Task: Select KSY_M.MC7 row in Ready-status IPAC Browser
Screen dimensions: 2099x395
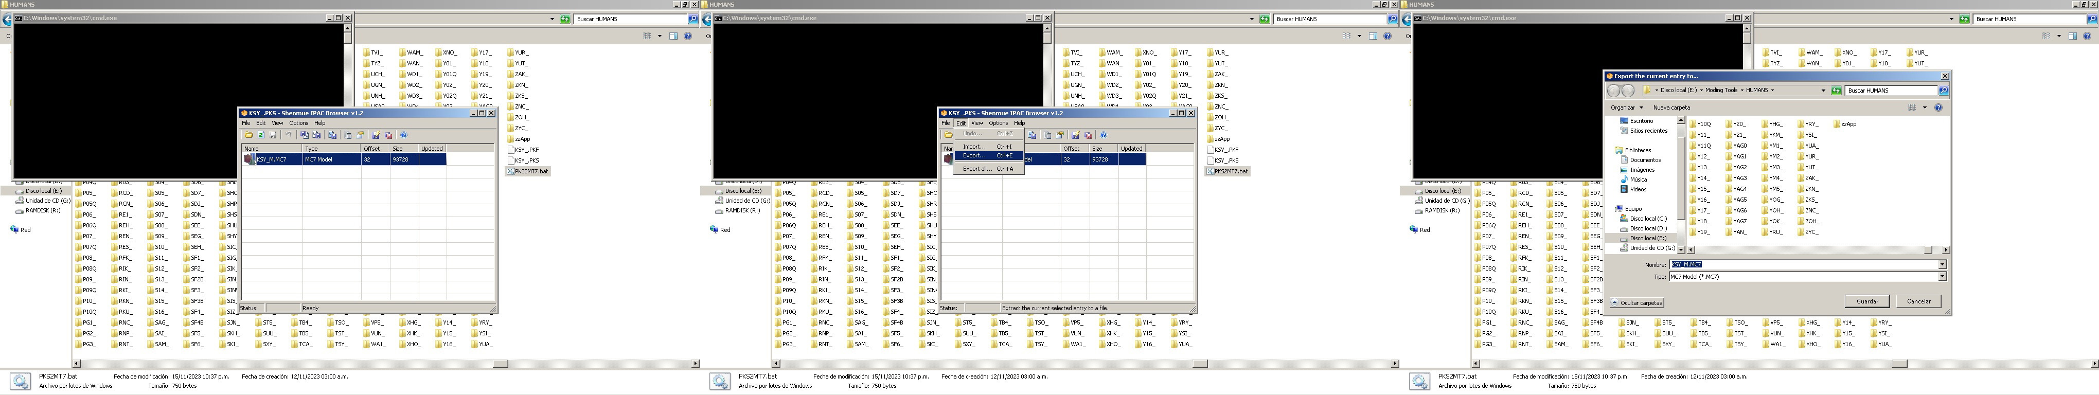Action: tap(344, 159)
